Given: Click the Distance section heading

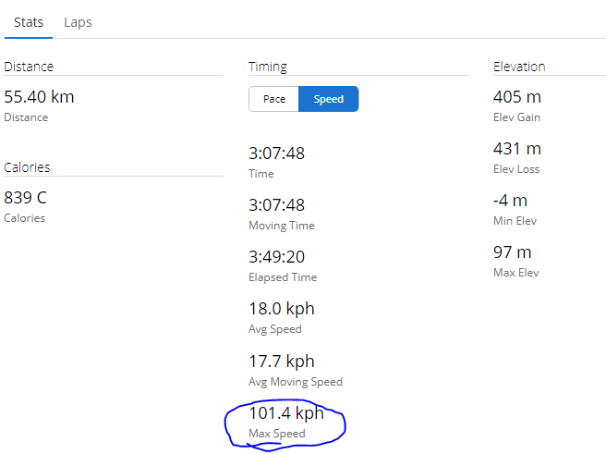Looking at the screenshot, I should (29, 67).
